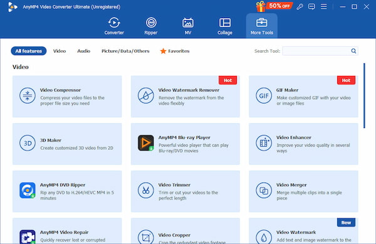Screen dimensions: 376x244
Task: Click 'Create customized 3D video from 2D' text
Action: click(x=76, y=148)
